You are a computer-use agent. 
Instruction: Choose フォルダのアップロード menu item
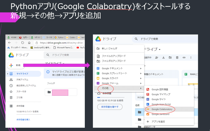119,61
